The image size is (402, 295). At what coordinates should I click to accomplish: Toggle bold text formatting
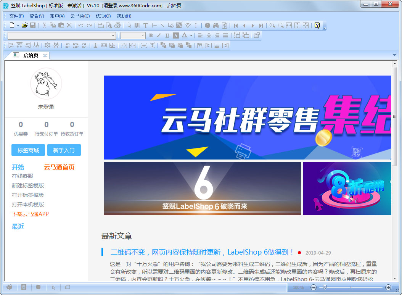(x=151, y=35)
